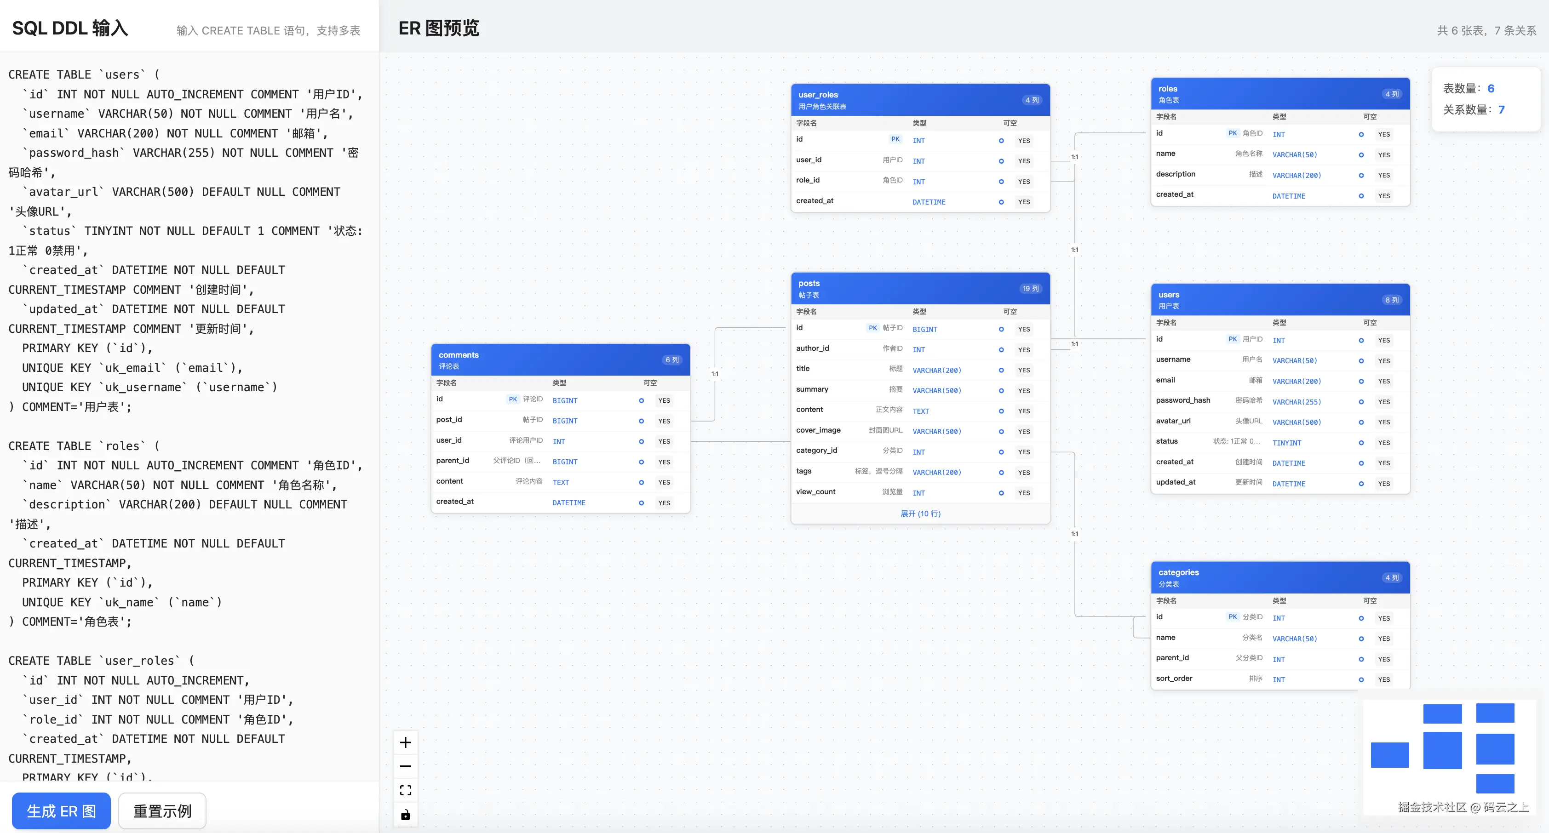Viewport: 1549px width, 833px height.
Task: Click the '1:1' relationship label near posts
Action: [1074, 344]
